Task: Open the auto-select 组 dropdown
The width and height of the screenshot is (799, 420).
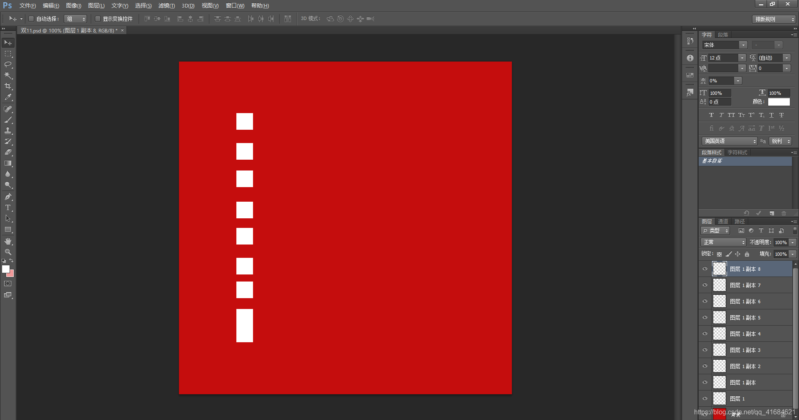Action: coord(75,19)
